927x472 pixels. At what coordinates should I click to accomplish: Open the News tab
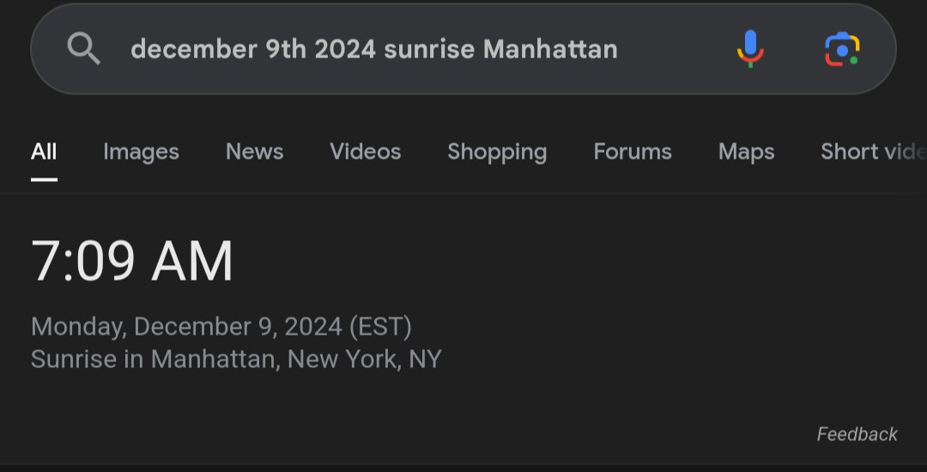(x=254, y=152)
